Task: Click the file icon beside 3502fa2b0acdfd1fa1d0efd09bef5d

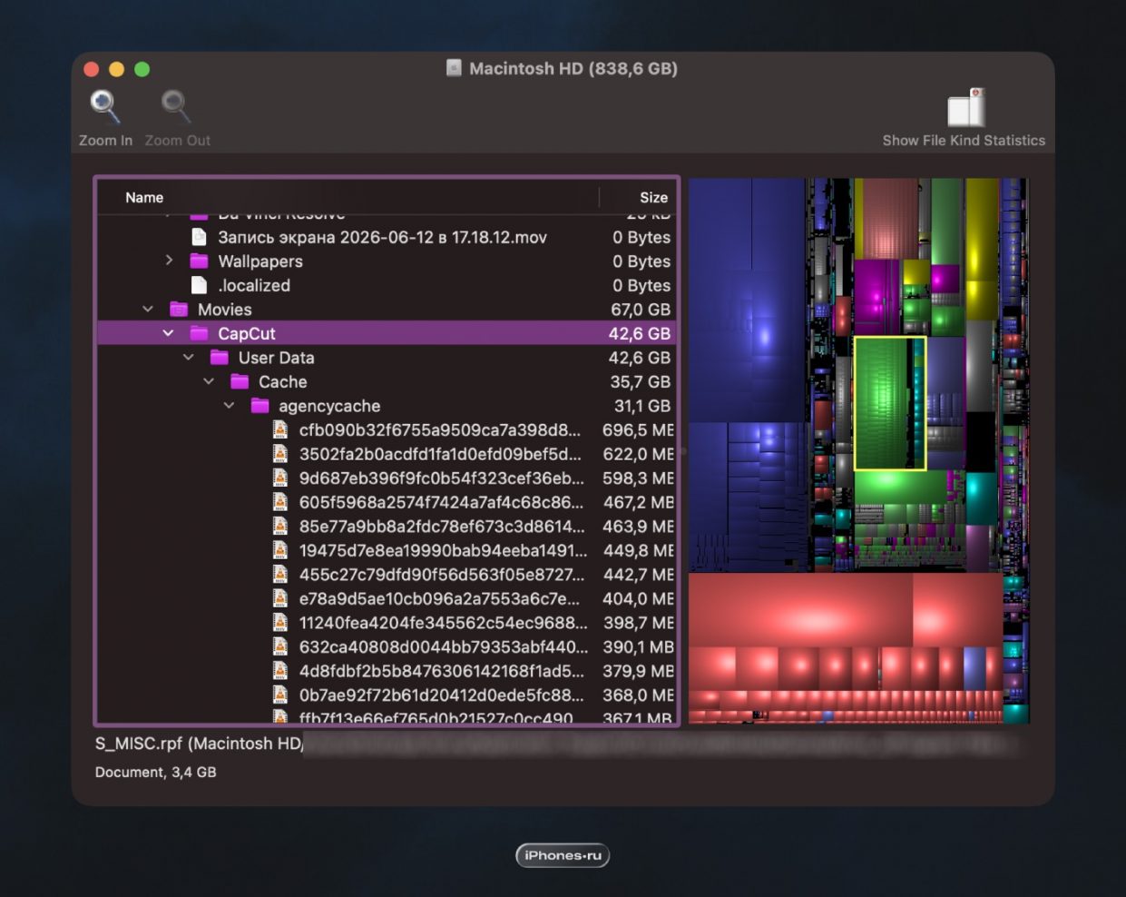Action: pyautogui.click(x=280, y=454)
